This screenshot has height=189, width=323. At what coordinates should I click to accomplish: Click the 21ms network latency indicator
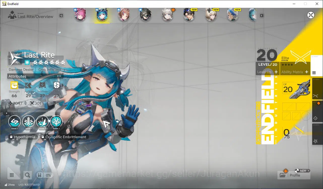click(x=10, y=185)
